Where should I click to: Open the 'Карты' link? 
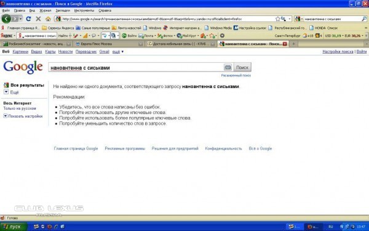click(50, 52)
